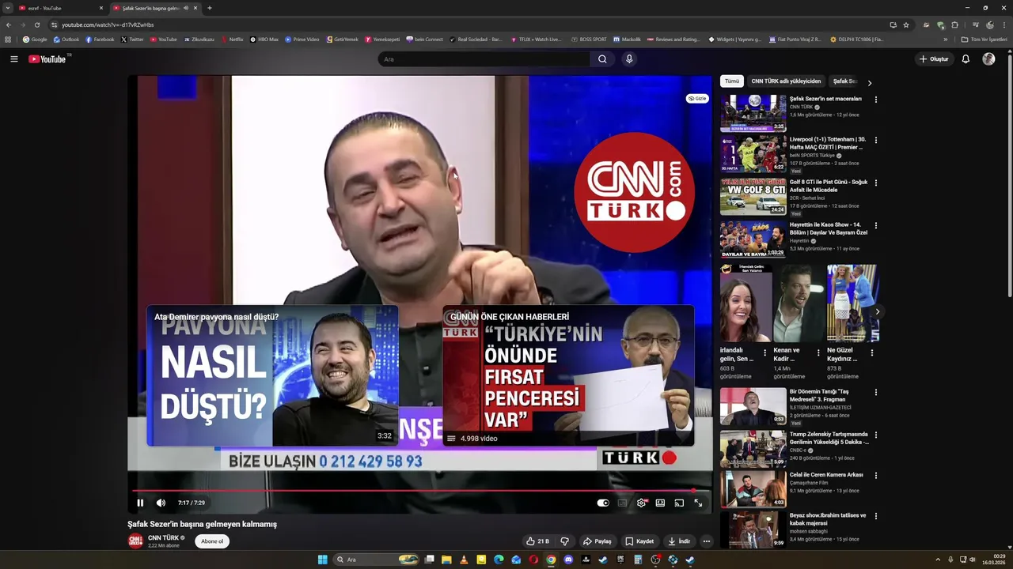Open the player settings gear
Screen dimensions: 1013x569
(x=641, y=503)
